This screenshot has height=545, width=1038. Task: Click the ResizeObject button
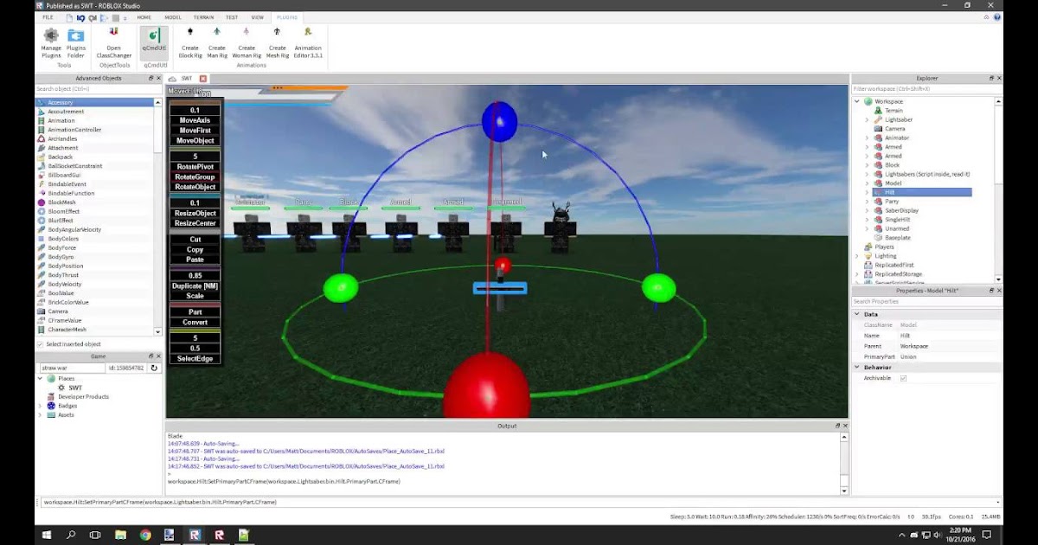click(x=195, y=213)
